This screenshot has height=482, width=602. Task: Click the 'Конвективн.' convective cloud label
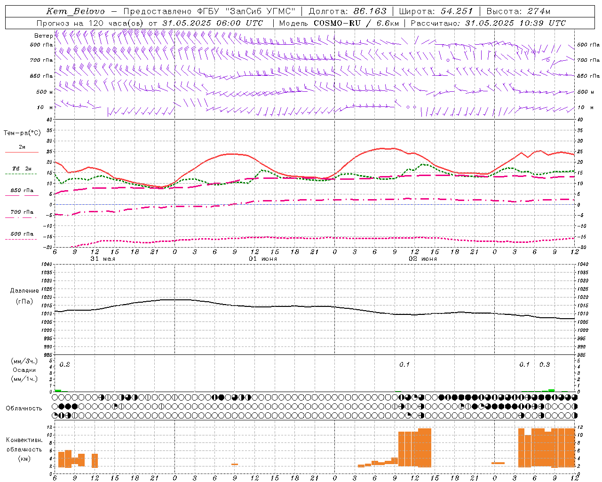(x=24, y=440)
